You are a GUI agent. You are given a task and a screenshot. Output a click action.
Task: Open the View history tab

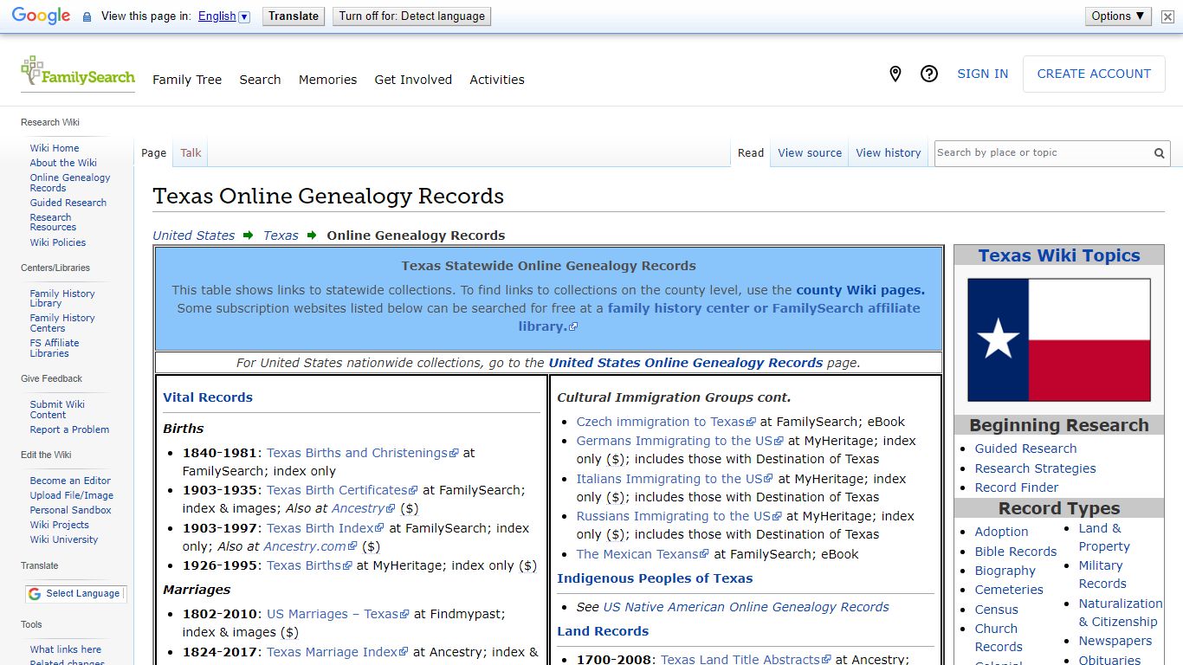[x=889, y=153]
